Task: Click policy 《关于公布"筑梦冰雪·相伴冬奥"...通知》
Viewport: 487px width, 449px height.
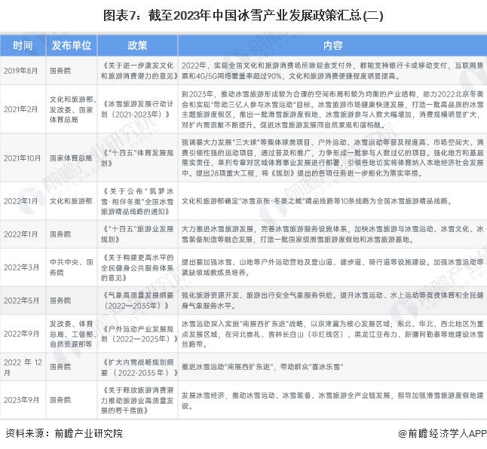Action: pyautogui.click(x=137, y=201)
